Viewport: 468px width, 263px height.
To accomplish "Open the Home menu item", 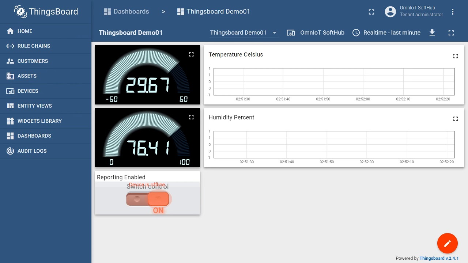I will coord(46,31).
